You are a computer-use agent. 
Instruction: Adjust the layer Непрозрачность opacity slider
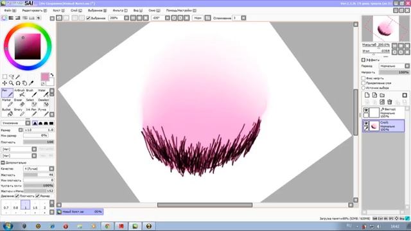tap(394, 73)
